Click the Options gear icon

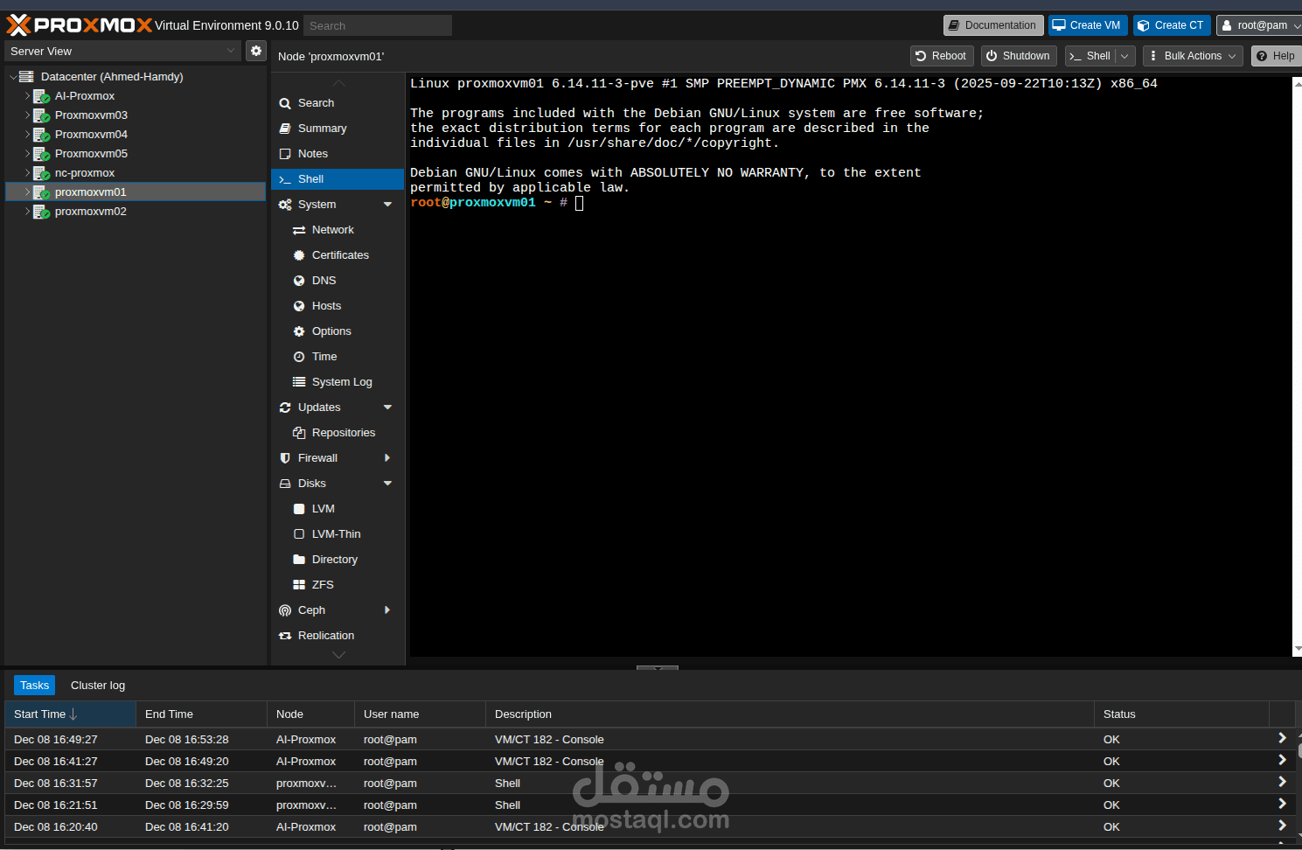tap(299, 331)
